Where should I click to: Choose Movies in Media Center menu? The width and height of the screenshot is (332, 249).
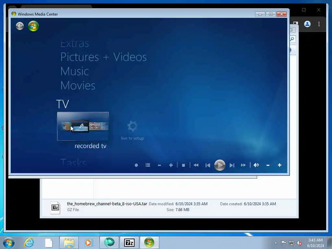point(78,86)
